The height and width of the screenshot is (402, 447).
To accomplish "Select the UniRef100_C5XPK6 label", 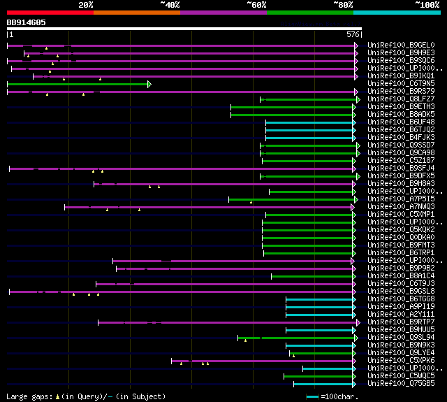I will pyautogui.click(x=401, y=361).
